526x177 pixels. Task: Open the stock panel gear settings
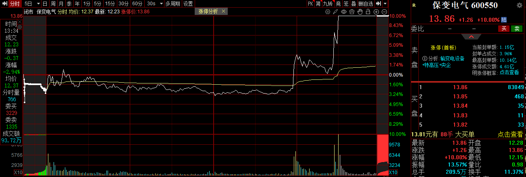point(519,5)
